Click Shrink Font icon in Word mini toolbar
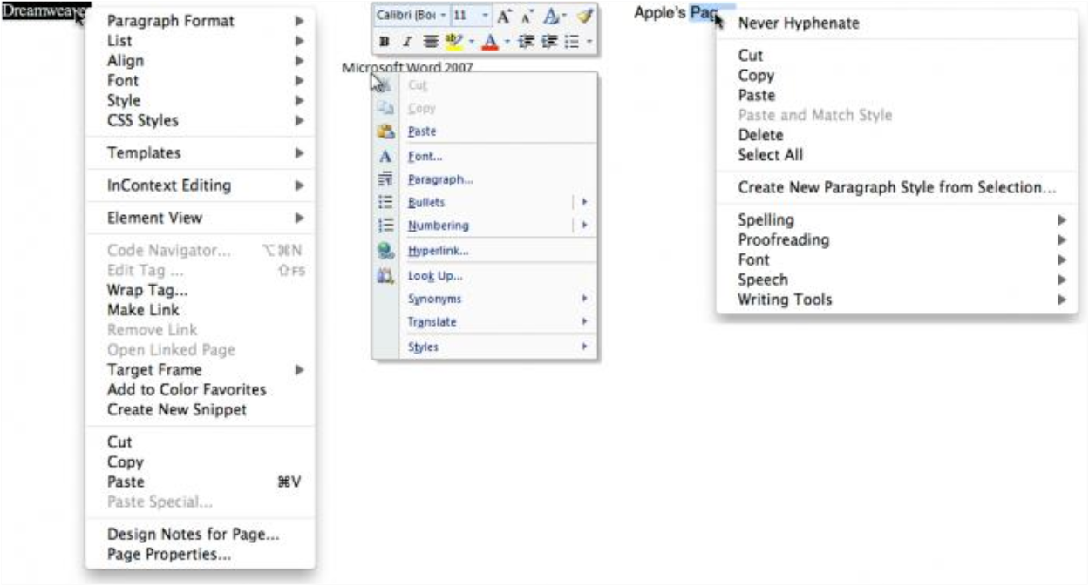Image resolution: width=1089 pixels, height=586 pixels. tap(527, 17)
